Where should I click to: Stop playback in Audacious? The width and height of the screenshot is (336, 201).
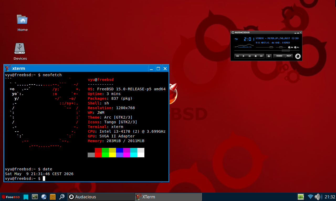coord(255,56)
